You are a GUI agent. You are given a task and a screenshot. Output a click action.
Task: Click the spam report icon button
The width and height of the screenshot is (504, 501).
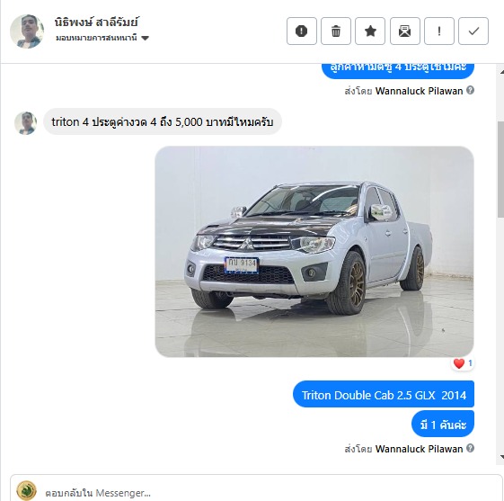(302, 31)
